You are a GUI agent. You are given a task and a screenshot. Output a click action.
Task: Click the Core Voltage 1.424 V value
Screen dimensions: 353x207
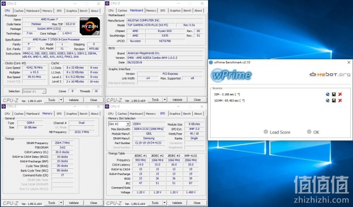click(67, 33)
